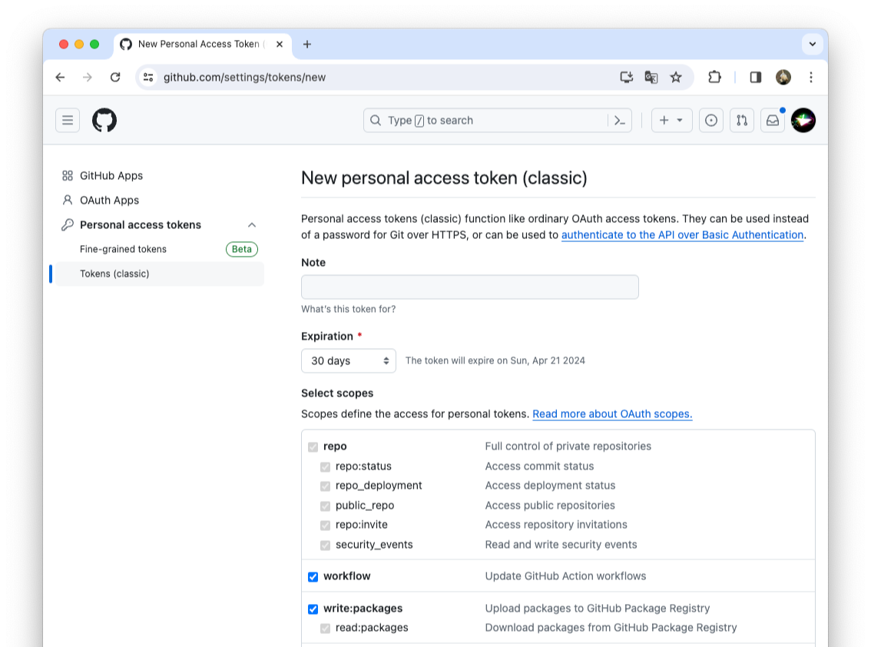
Task: Open the GitHub notifications inbox
Action: coord(773,120)
